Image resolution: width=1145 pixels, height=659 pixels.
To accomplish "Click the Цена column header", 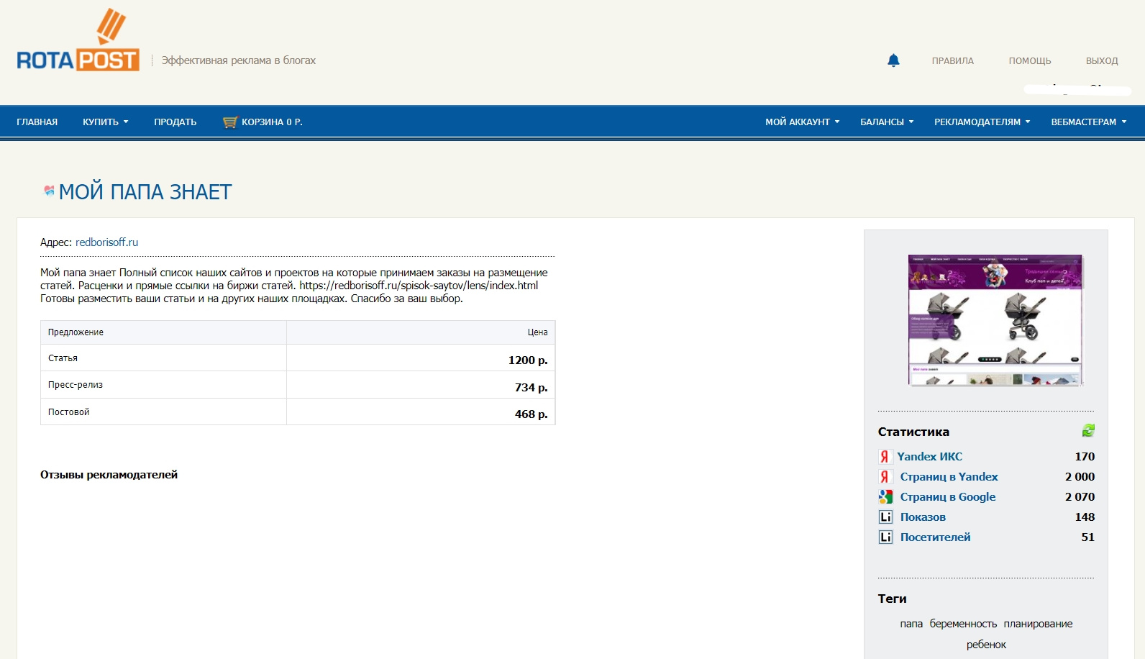I will (x=537, y=332).
